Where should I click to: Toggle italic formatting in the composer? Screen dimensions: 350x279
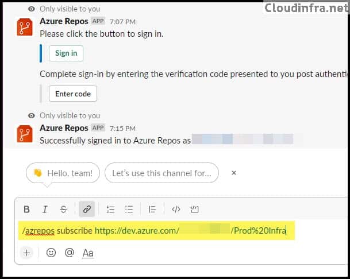point(45,209)
